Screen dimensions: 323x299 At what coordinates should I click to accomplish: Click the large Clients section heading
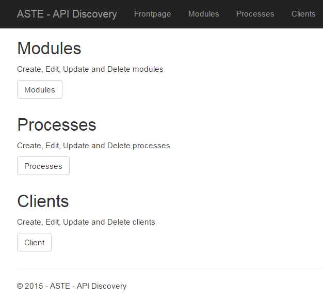[x=43, y=201]
